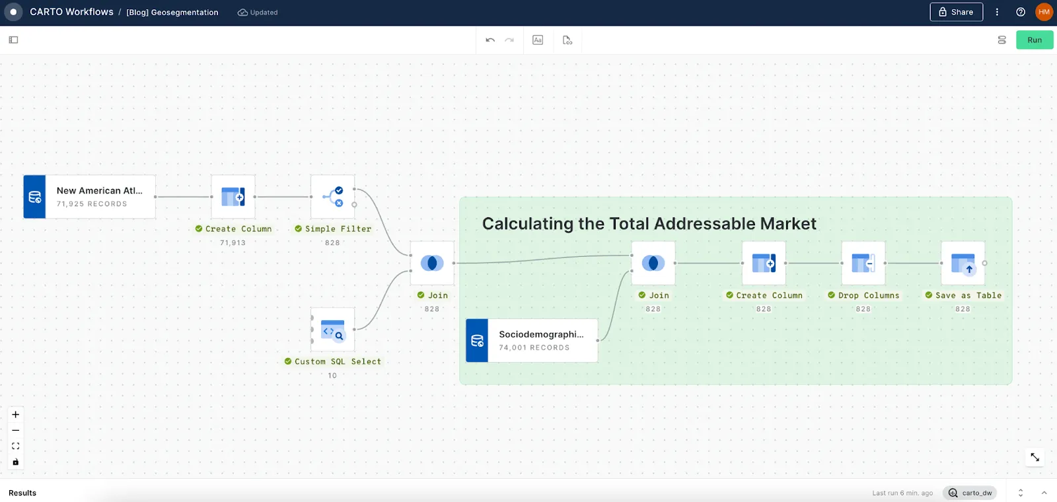This screenshot has height=502, width=1057.
Task: Select the Simple Filter node
Action: 332,197
